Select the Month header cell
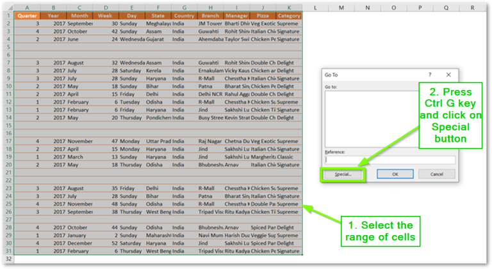 tap(79, 15)
